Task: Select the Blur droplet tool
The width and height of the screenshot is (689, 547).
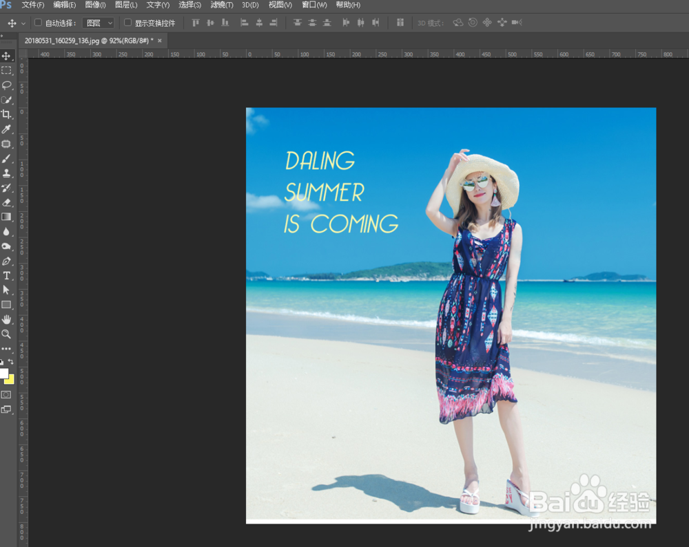Action: point(6,231)
